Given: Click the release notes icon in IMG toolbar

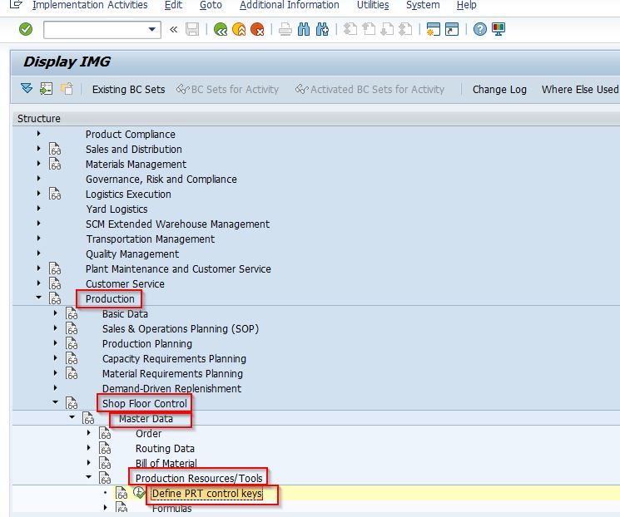Looking at the screenshot, I should coord(67,88).
